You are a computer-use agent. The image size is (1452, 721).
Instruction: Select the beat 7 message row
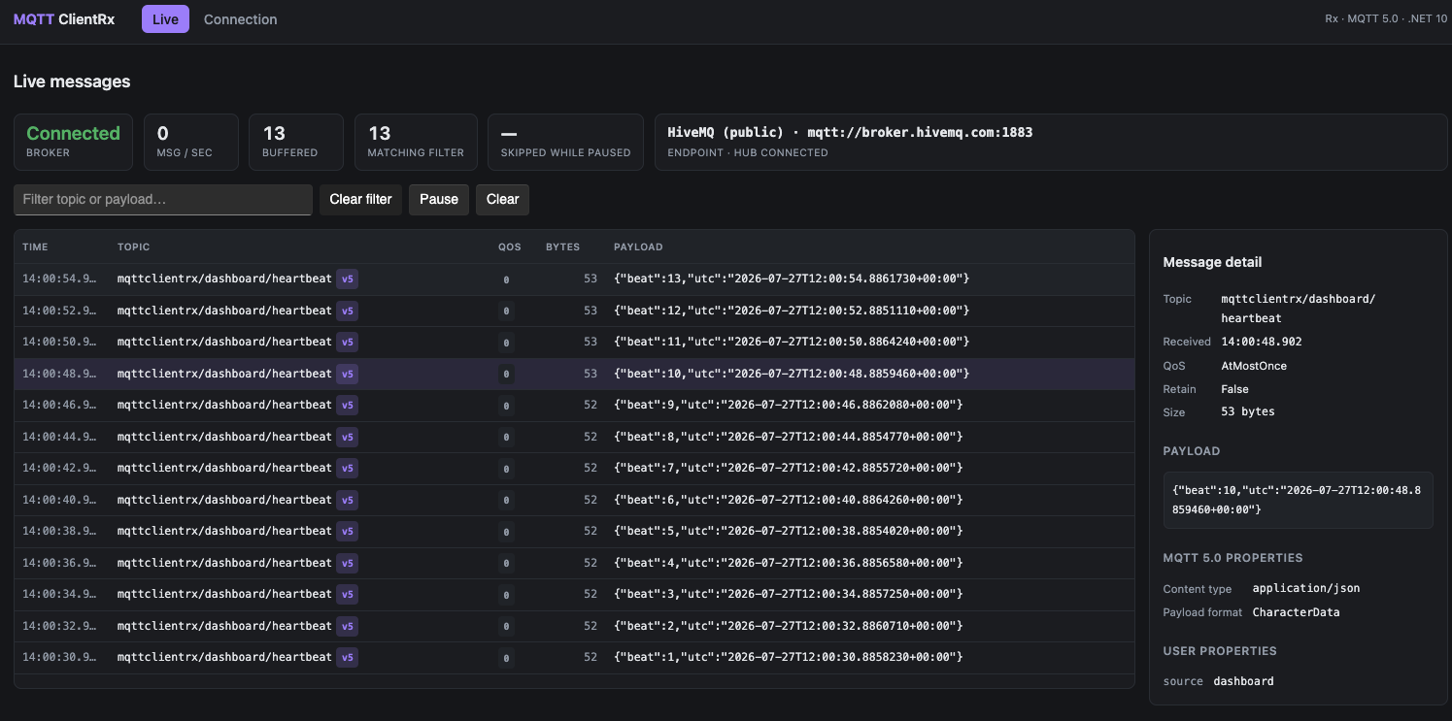point(574,469)
